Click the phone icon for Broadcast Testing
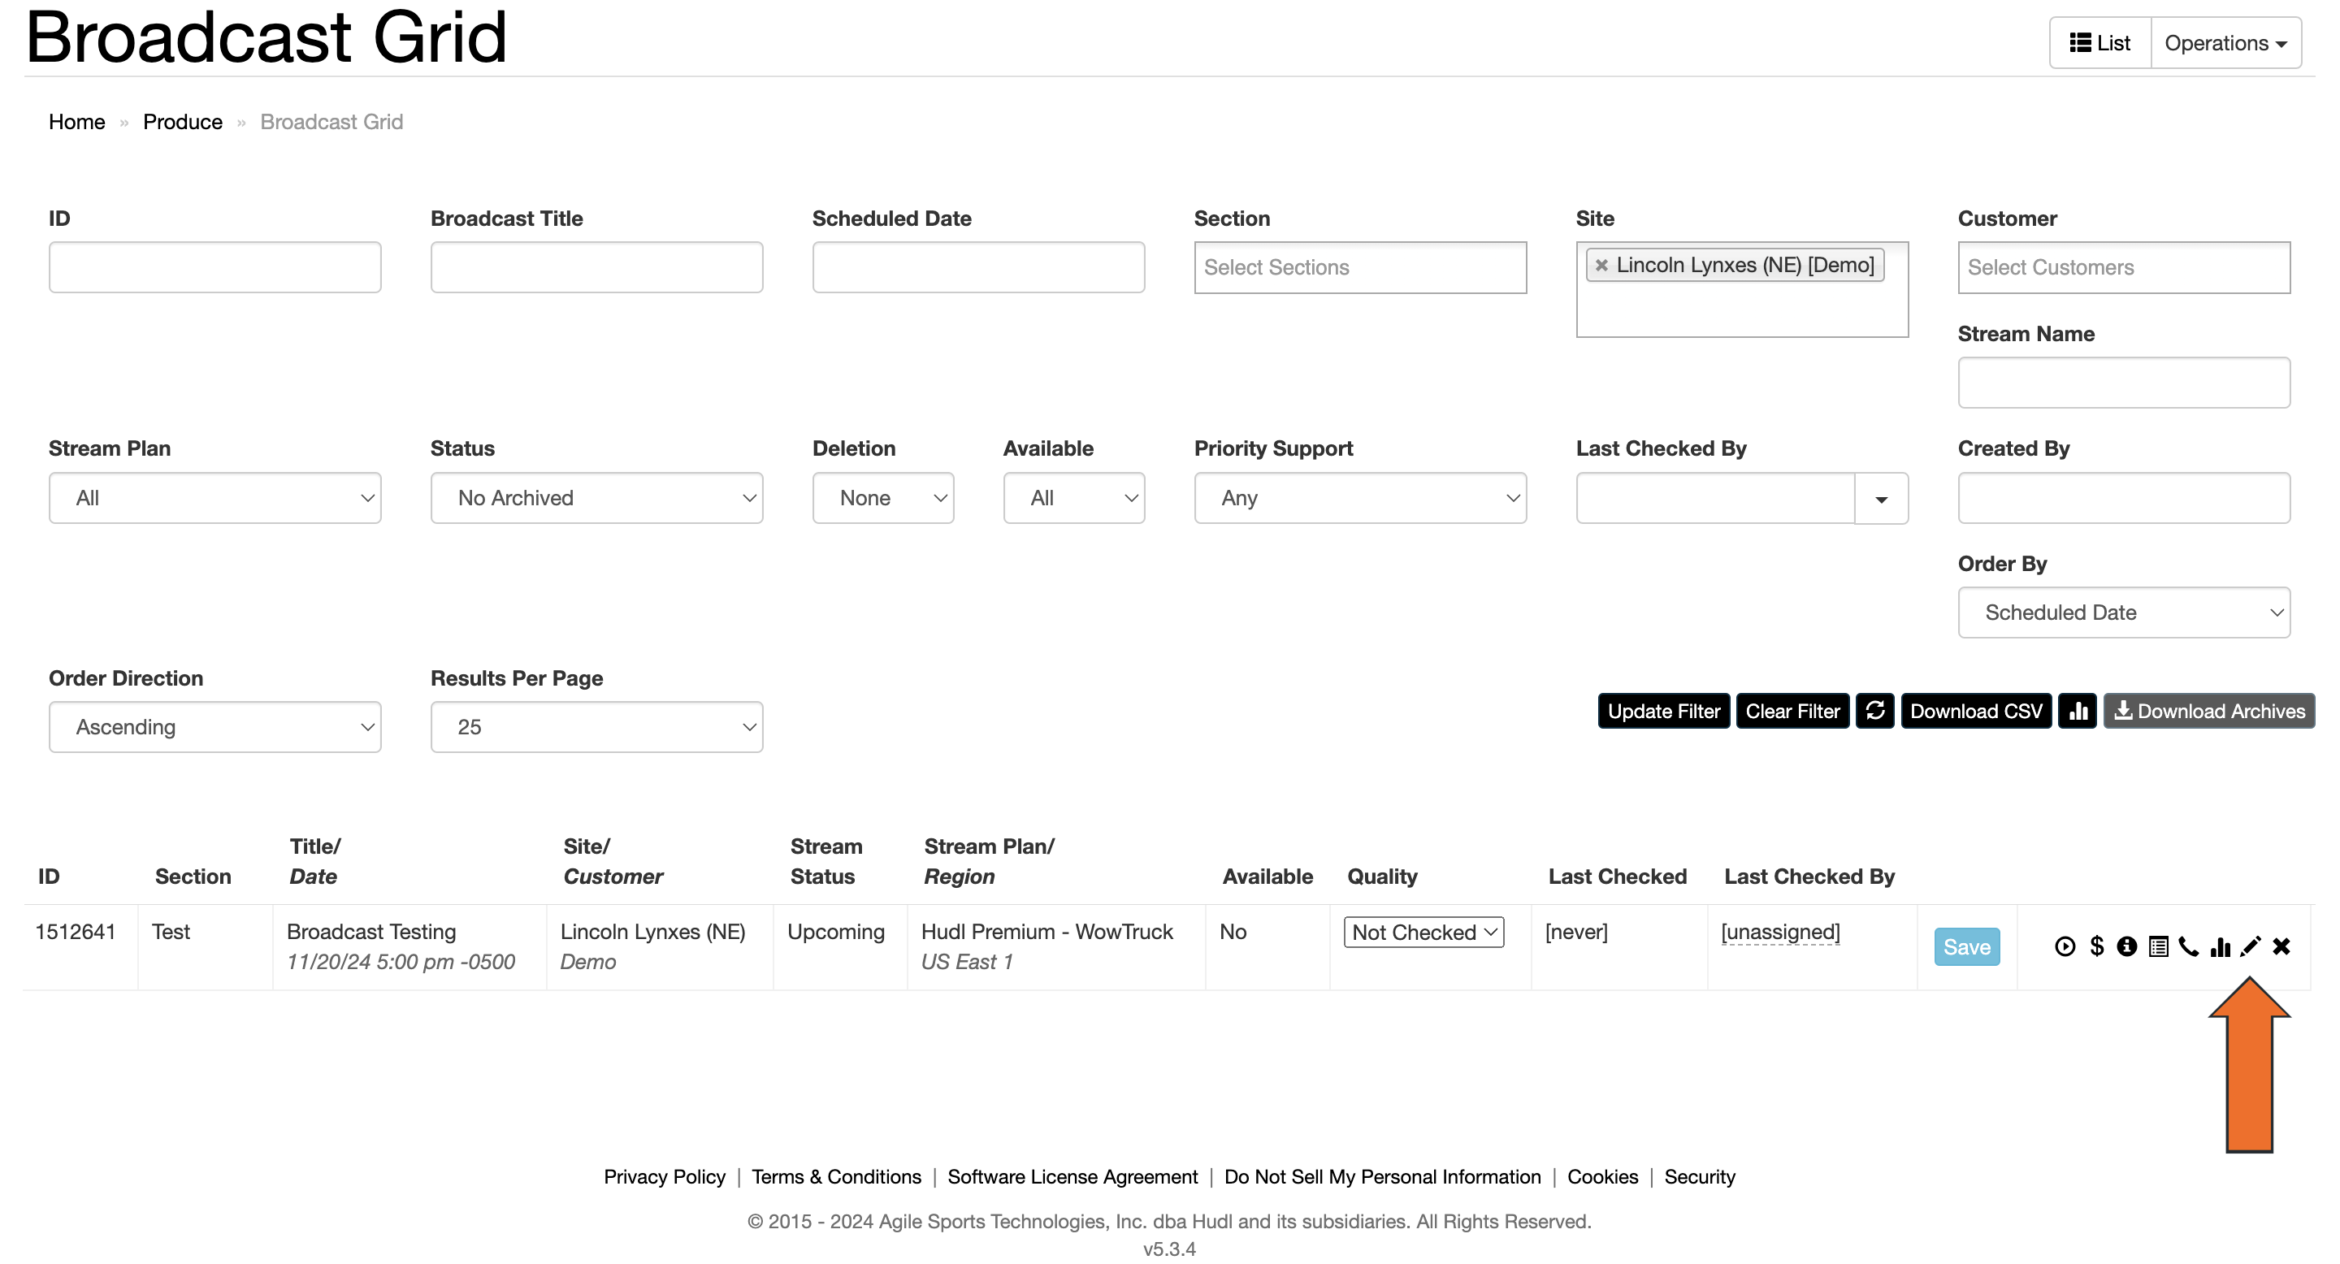2340x1264 pixels. pyautogui.click(x=2189, y=947)
